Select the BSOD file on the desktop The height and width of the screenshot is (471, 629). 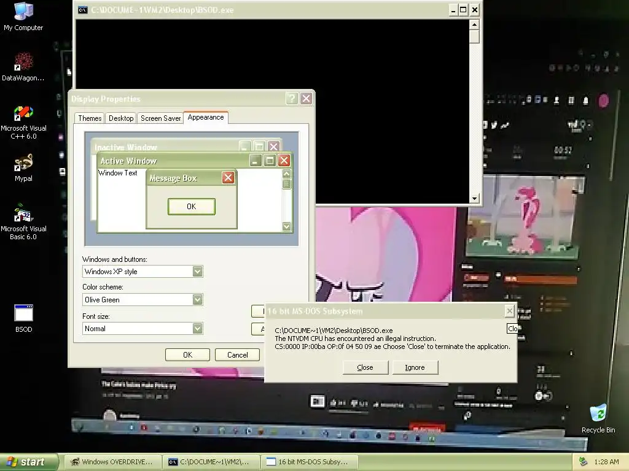[x=23, y=319]
